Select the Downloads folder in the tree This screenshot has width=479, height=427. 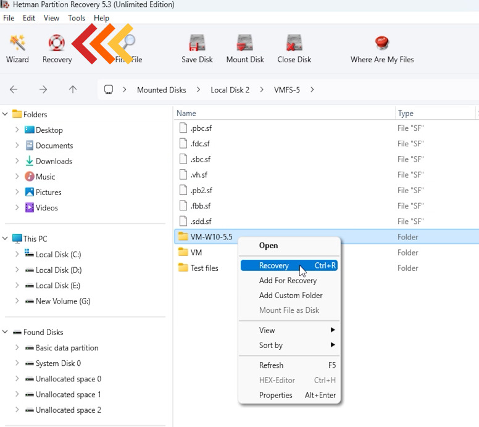click(54, 161)
